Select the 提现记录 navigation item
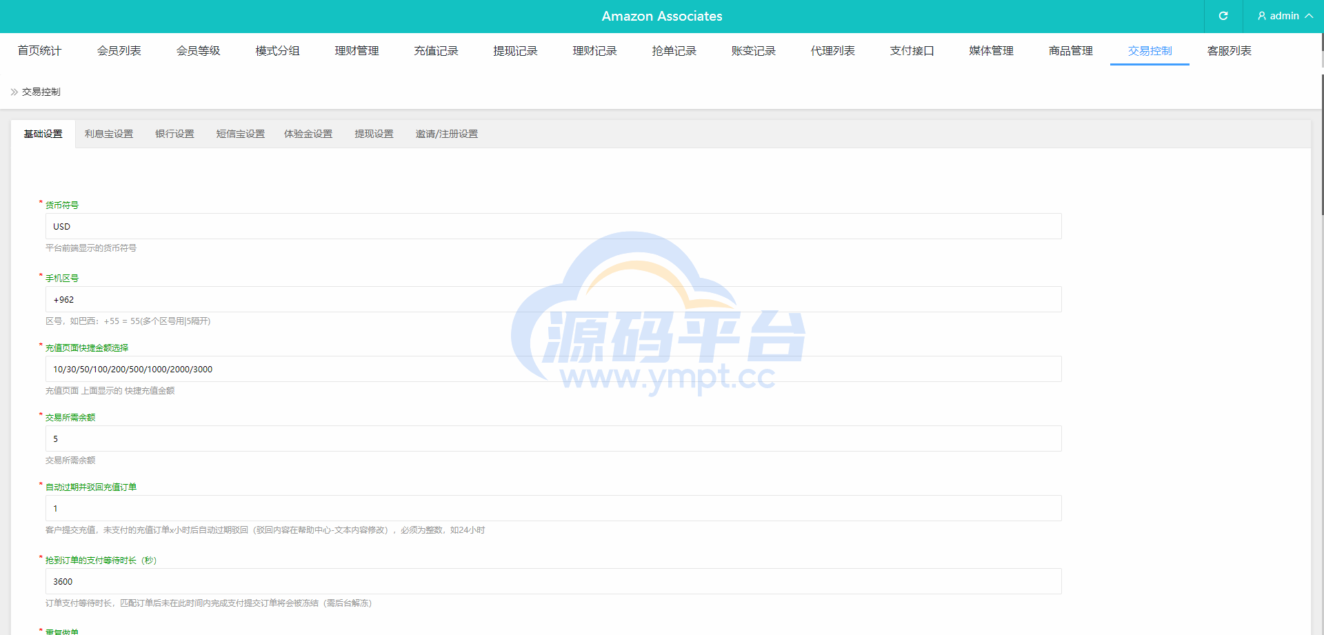Screen dimensions: 1324x635 515,51
